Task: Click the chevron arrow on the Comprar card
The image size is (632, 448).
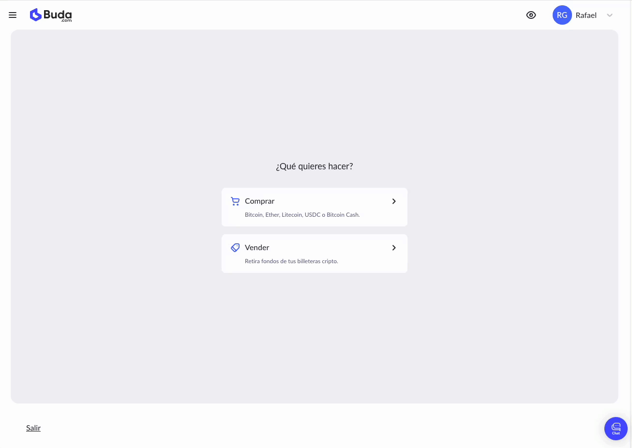Action: (x=394, y=201)
